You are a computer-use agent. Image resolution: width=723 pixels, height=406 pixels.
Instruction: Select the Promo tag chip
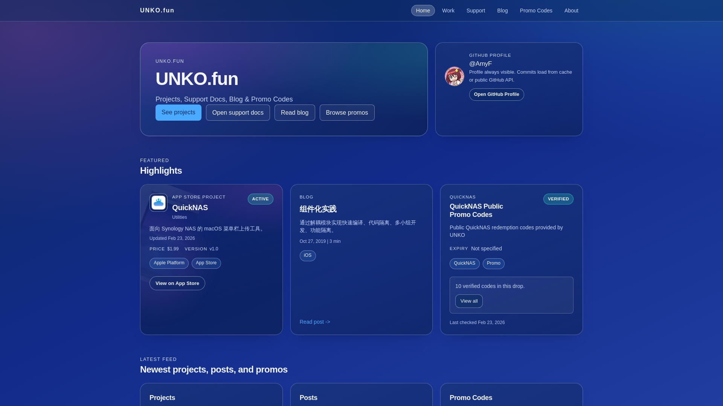[494, 264]
